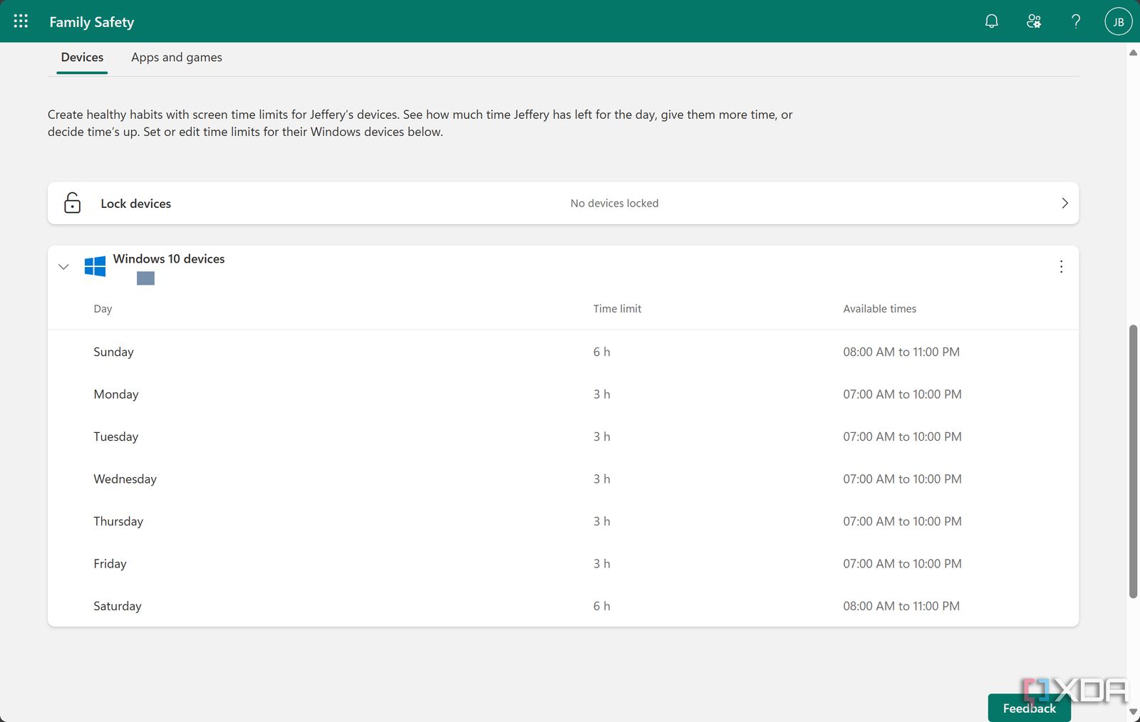This screenshot has width=1140, height=722.
Task: Click the page vertical scrollbar thumb
Action: [1133, 461]
